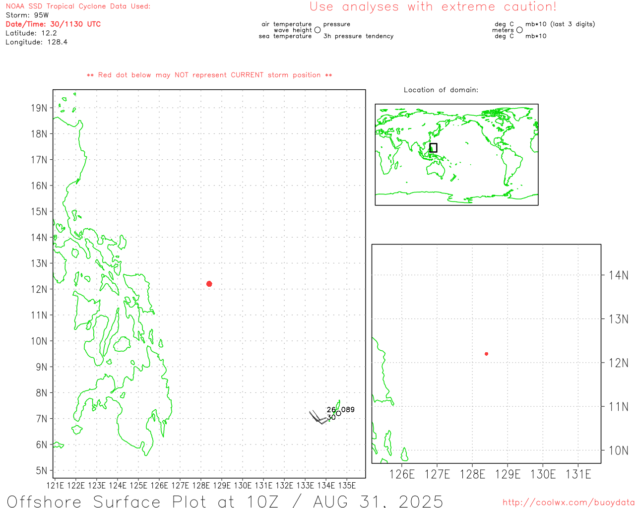Click the buoy pressure value '089'
Viewport: 635px width, 508px height.
(348, 410)
